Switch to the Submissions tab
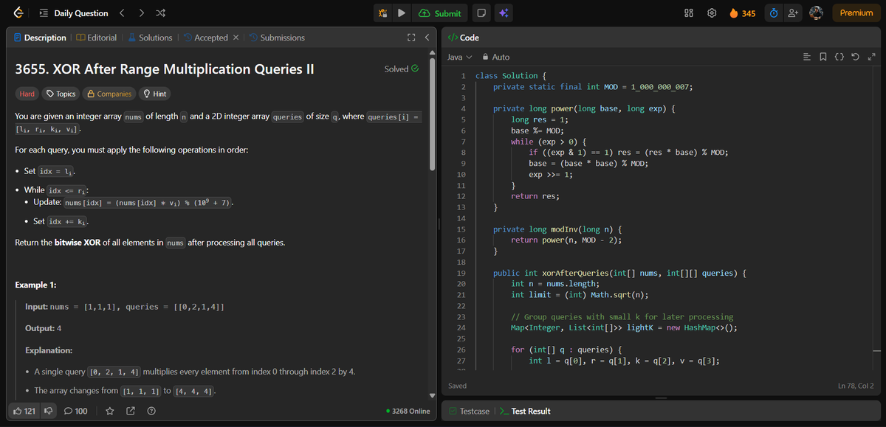This screenshot has width=886, height=427. pos(277,38)
